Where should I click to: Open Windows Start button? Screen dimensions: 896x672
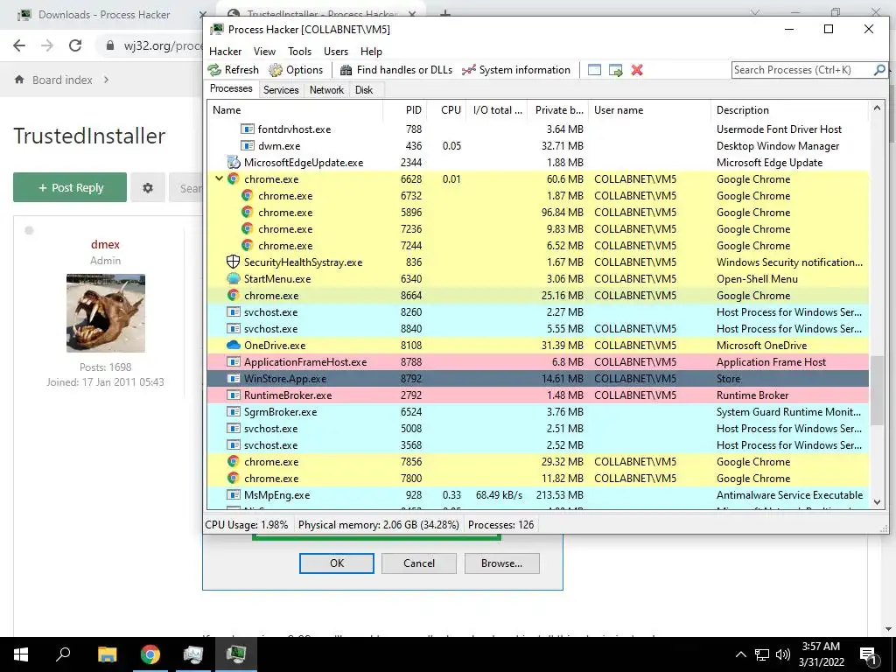21,654
